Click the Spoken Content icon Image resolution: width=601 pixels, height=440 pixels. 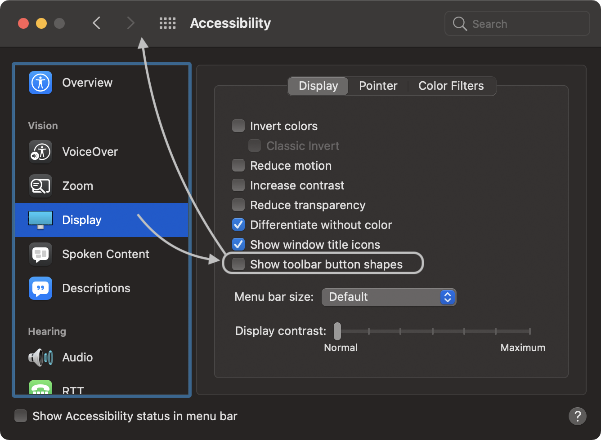40,254
